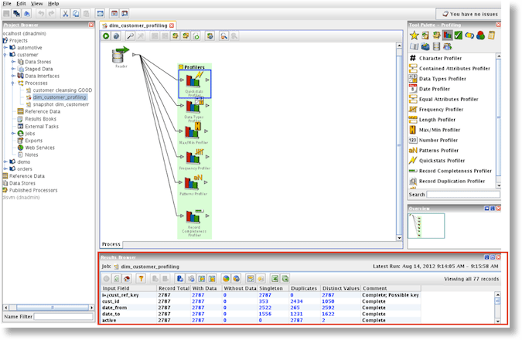Click the Overview panel thumbnail
This screenshot has width=522, height=340.
point(426,226)
